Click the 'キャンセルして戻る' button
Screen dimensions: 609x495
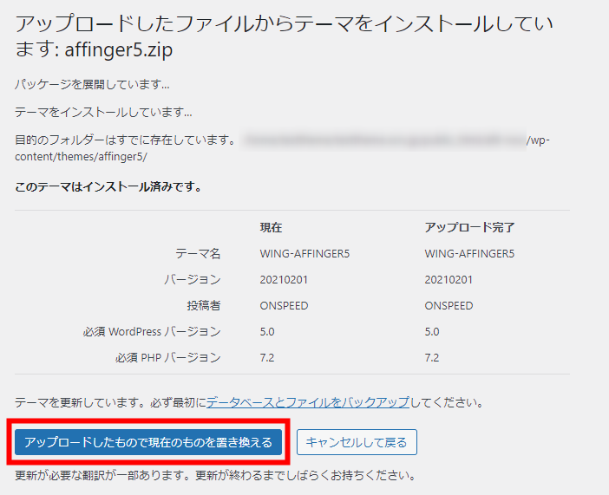point(357,442)
